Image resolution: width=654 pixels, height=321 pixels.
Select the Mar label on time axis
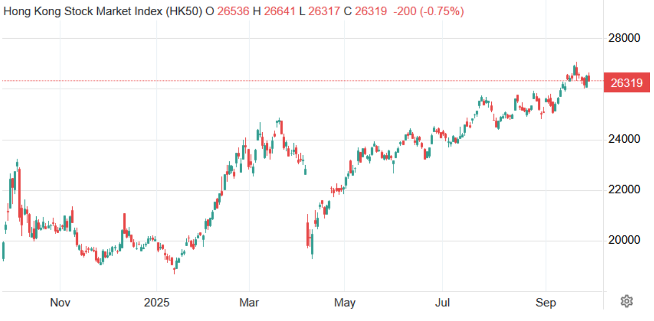pos(249,303)
